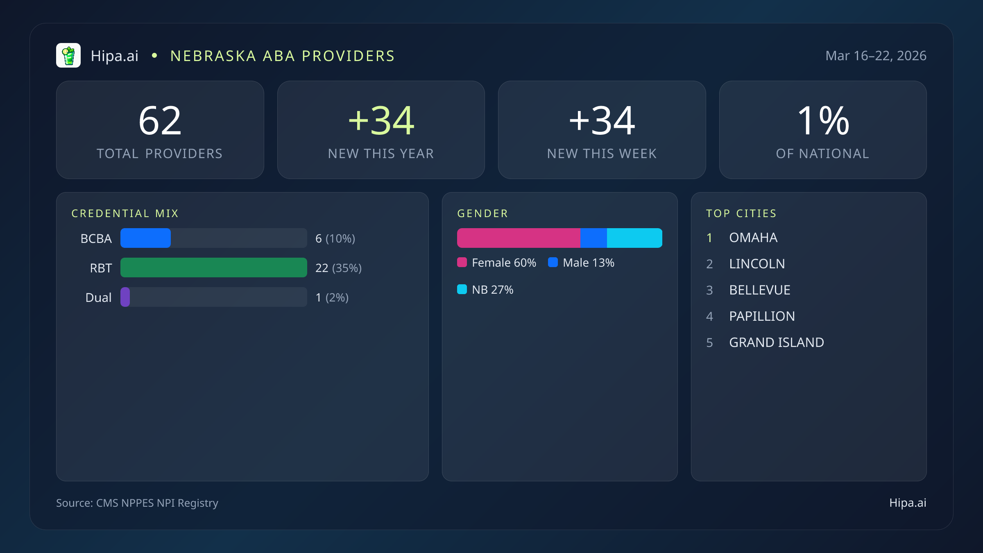This screenshot has height=553, width=983.
Task: Click the Mar 16–22, 2026 date range
Action: [876, 56]
